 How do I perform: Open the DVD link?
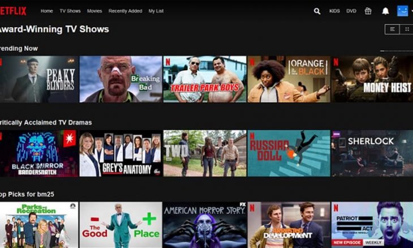click(x=351, y=11)
